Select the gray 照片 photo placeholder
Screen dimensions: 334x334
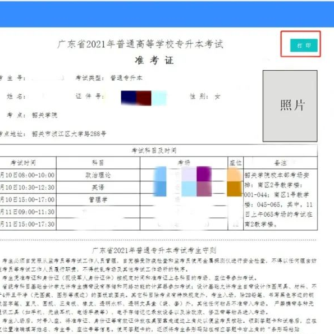(x=290, y=106)
